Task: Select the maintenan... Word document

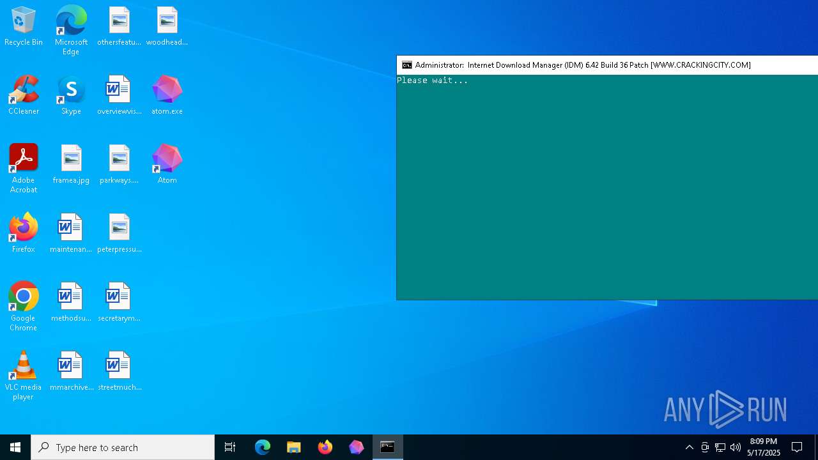Action: tap(71, 234)
